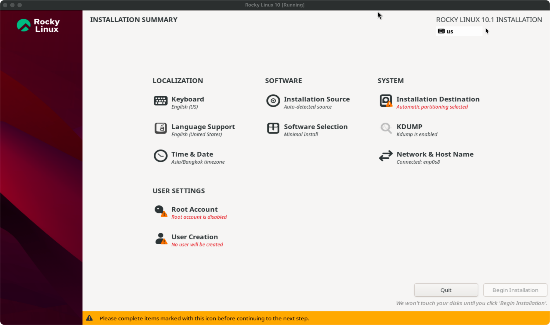
Task: Open the KDUMP magnifier icon
Action: [x=386, y=128]
